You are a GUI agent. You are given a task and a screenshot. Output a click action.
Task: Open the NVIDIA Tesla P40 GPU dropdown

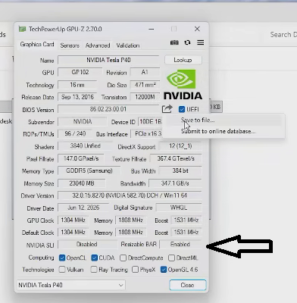[71, 285]
